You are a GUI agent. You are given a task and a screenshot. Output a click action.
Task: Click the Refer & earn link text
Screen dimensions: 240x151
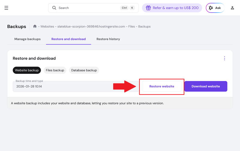click(x=175, y=8)
